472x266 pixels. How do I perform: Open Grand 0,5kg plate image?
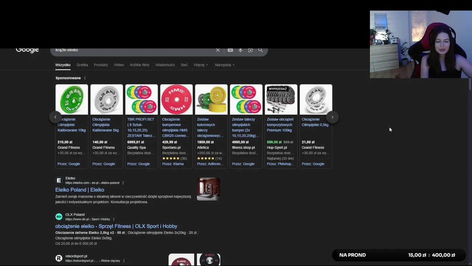tap(316, 99)
